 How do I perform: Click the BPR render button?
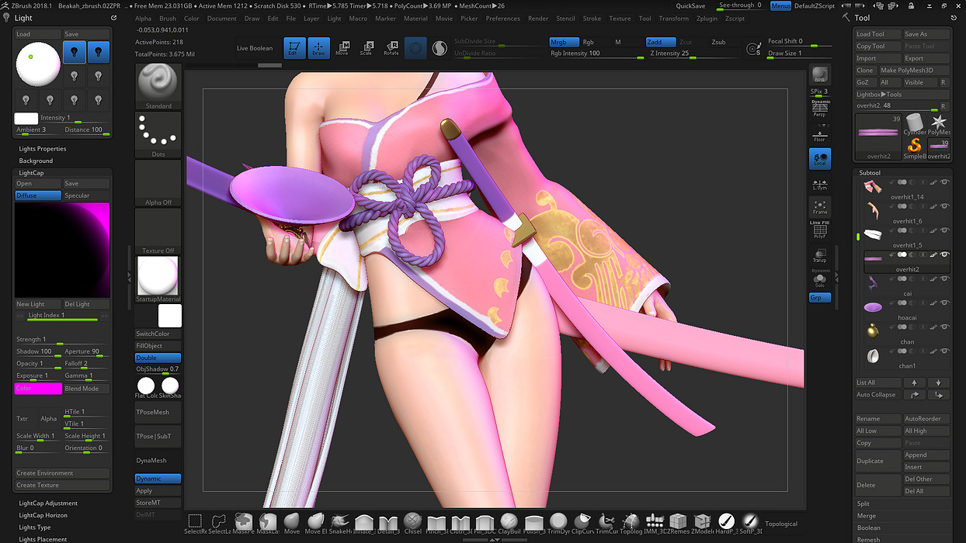819,75
